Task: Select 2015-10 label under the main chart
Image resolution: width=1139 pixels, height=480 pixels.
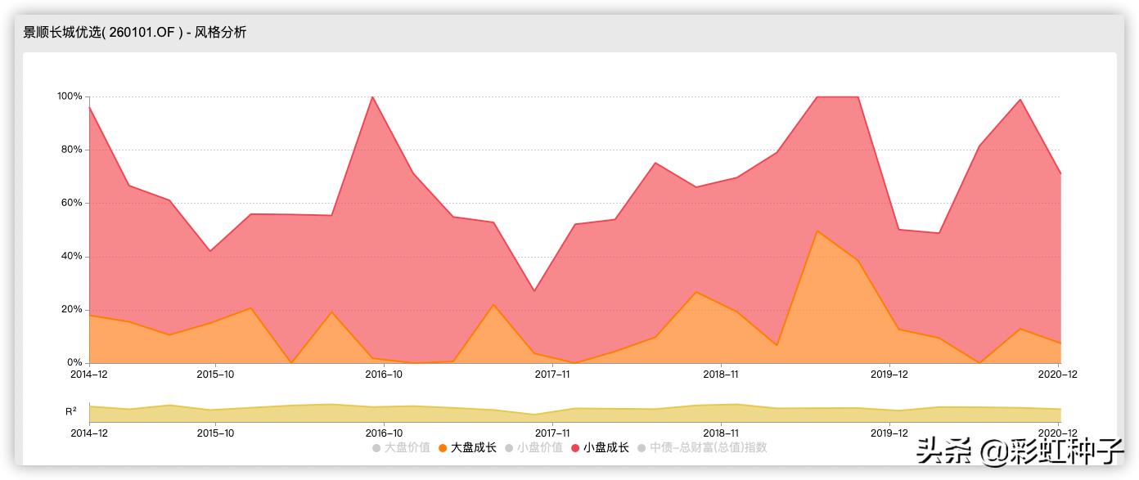Action: pos(215,375)
